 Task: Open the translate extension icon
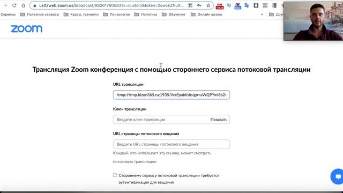(247, 5)
